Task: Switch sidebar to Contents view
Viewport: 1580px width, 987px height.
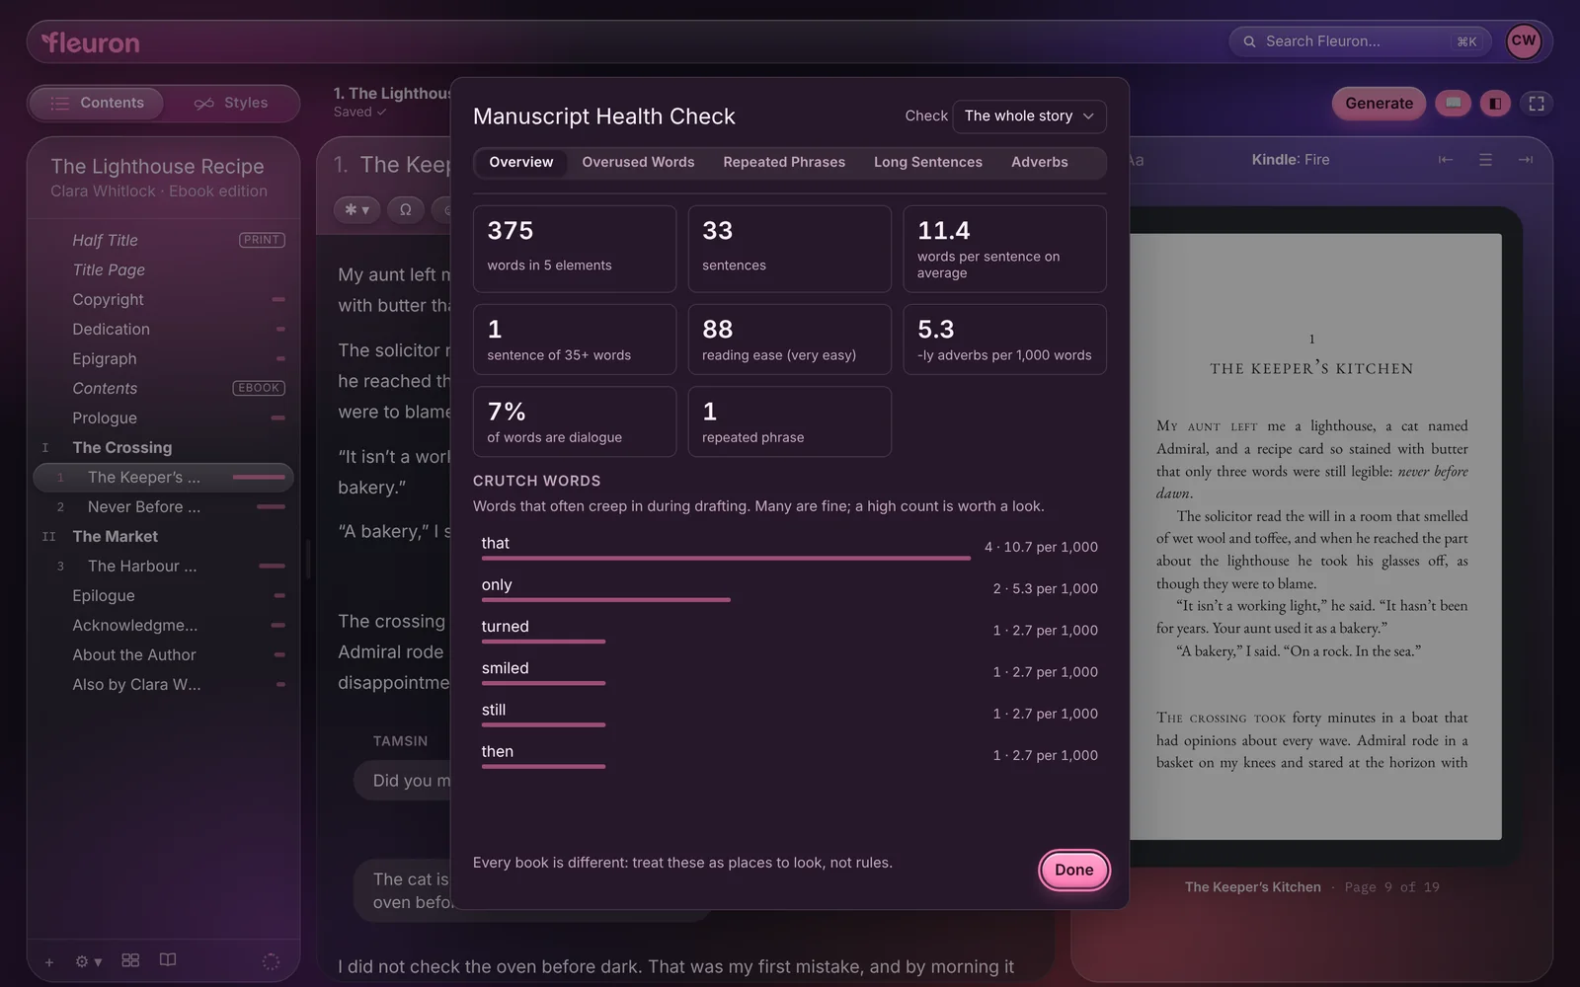Action: tap(97, 103)
